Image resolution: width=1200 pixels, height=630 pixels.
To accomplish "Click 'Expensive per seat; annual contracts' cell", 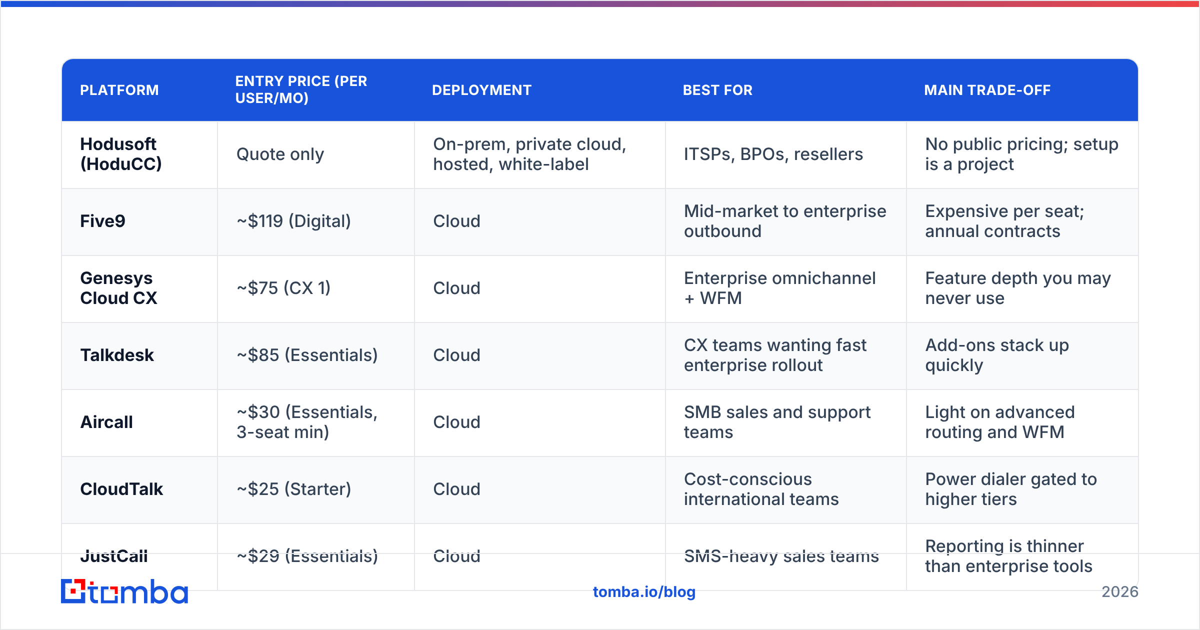I will 1022,222.
